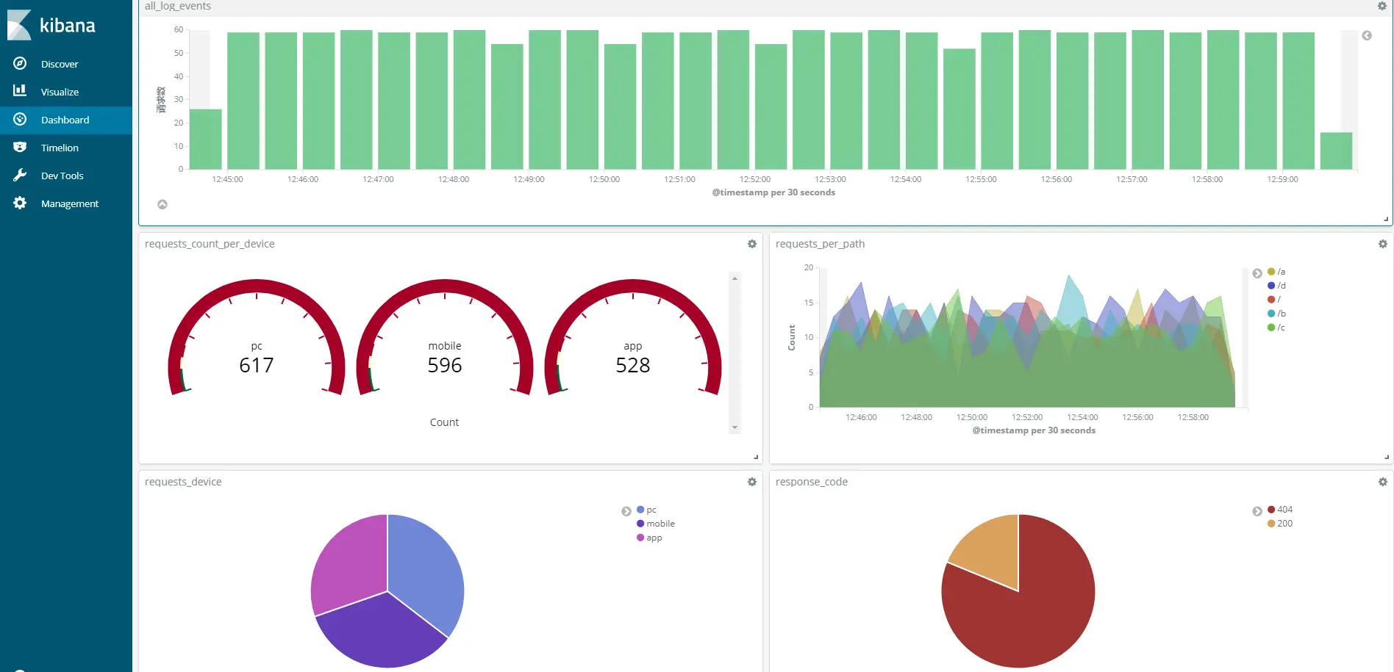Open response_code panel gear settings

[1382, 482]
